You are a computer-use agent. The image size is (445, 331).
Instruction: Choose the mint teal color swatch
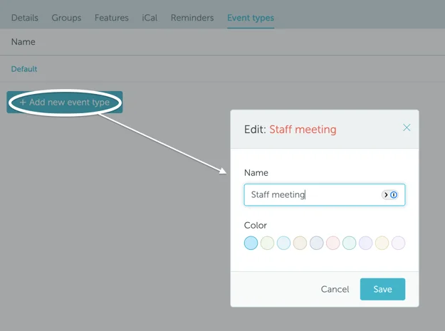coord(349,243)
